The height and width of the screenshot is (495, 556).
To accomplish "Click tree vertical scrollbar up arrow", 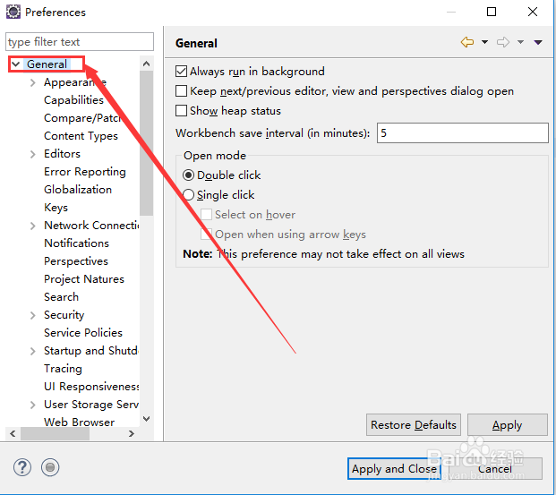I will pyautogui.click(x=146, y=64).
